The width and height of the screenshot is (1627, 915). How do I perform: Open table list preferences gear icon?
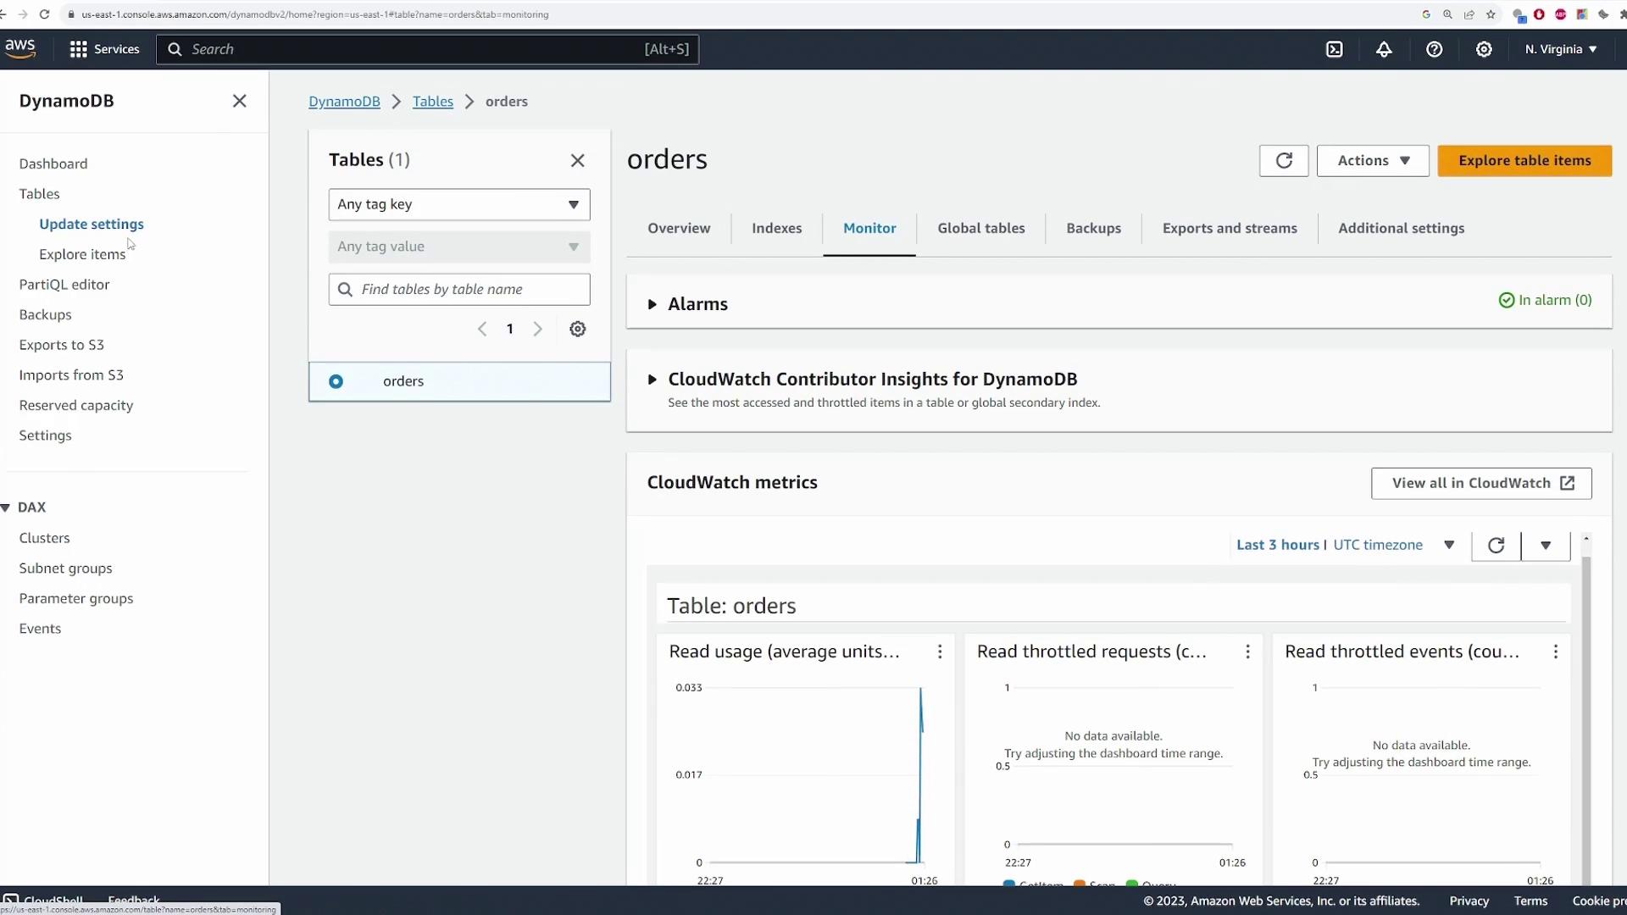point(577,329)
